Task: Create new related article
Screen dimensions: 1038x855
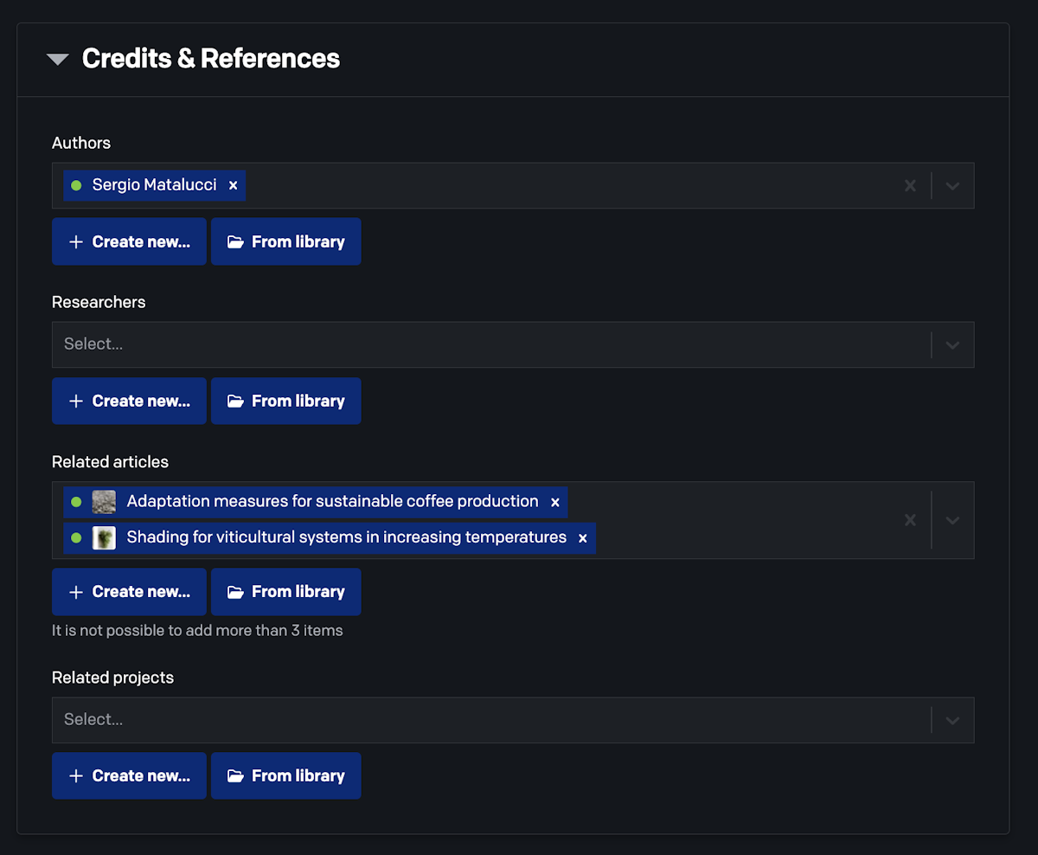Action: point(129,591)
